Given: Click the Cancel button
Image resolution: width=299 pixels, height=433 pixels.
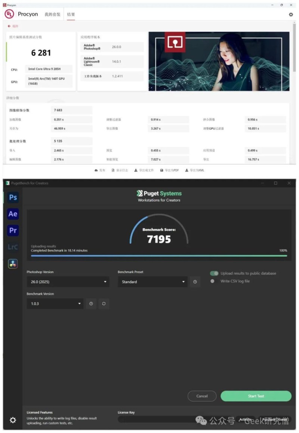Looking at the screenshot, I should pos(202,396).
